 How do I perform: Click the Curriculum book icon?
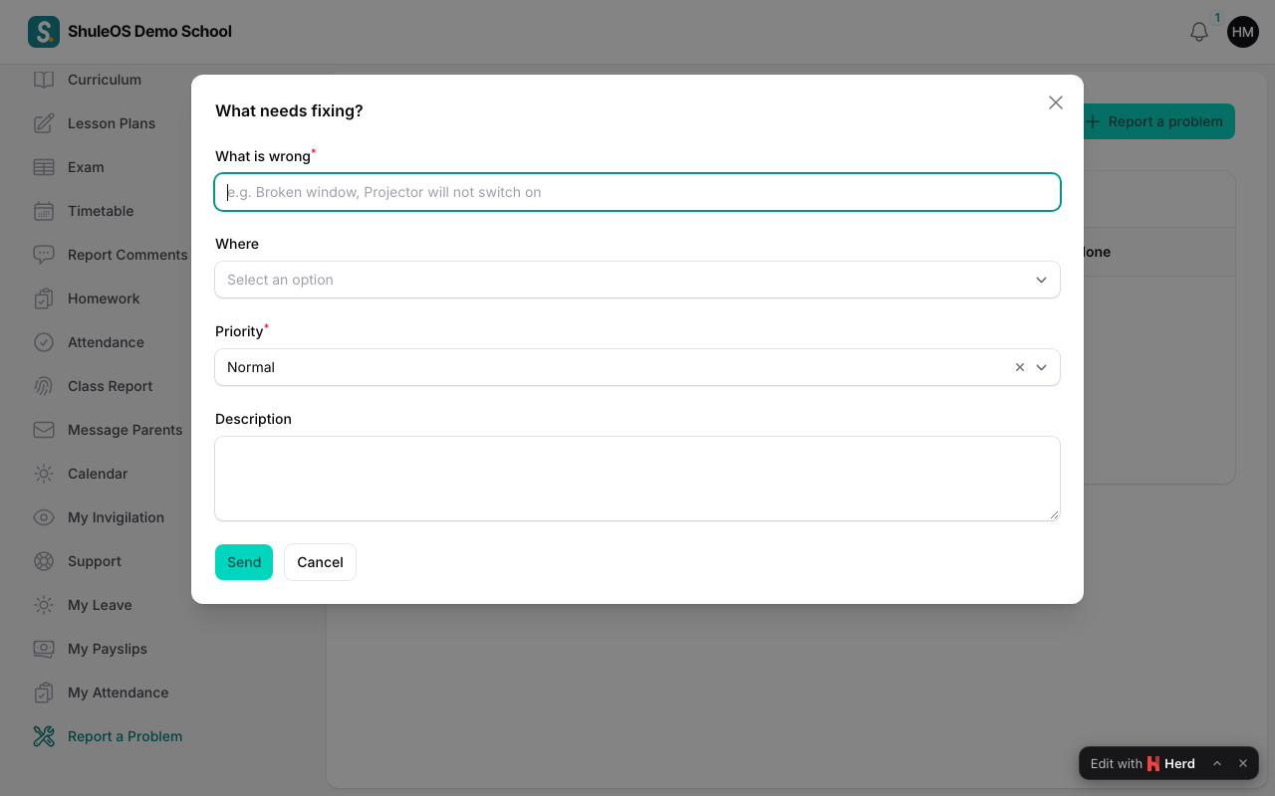click(44, 80)
